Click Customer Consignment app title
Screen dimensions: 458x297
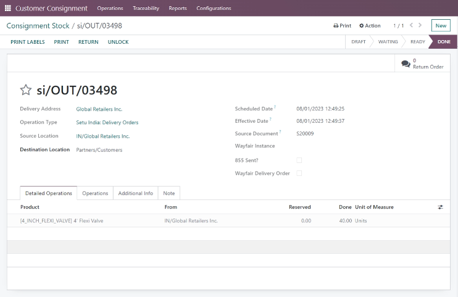point(51,8)
